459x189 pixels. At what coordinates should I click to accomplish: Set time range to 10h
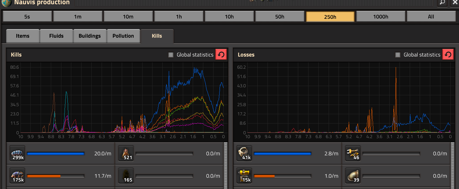click(229, 17)
